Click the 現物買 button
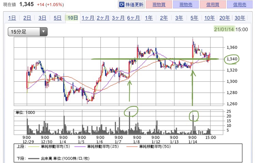Image resolution: width=255 pixels, height=163 pixels. pyautogui.click(x=159, y=4)
